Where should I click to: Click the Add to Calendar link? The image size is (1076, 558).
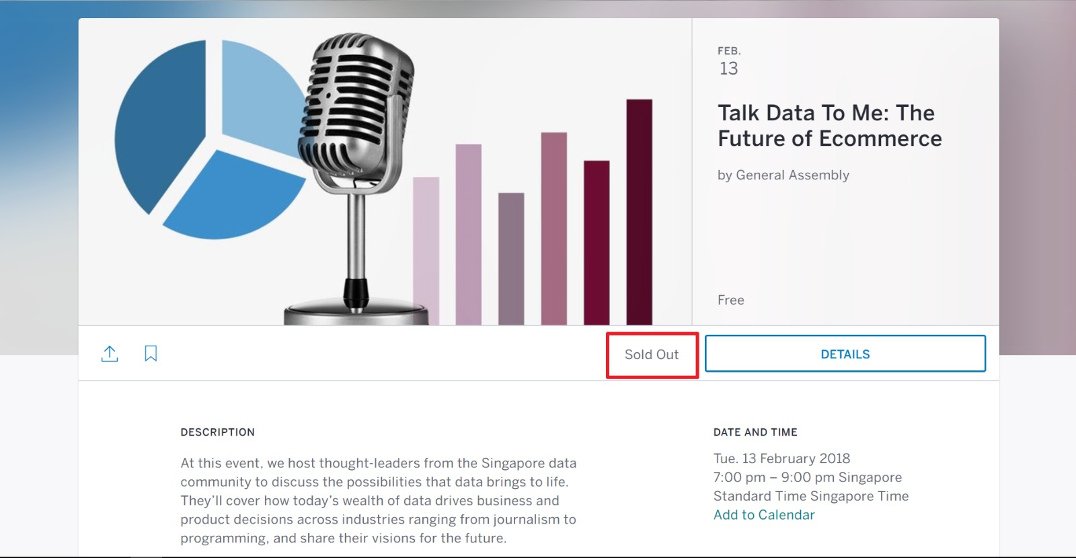click(x=763, y=515)
